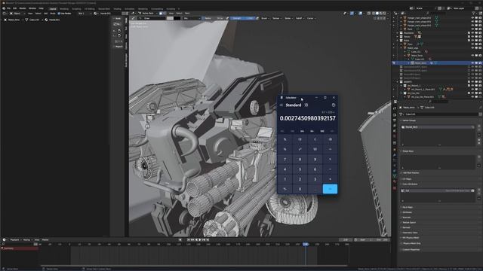Click MS memory store in Calculator
This screenshot has width=483, height=271.
(x=322, y=131)
